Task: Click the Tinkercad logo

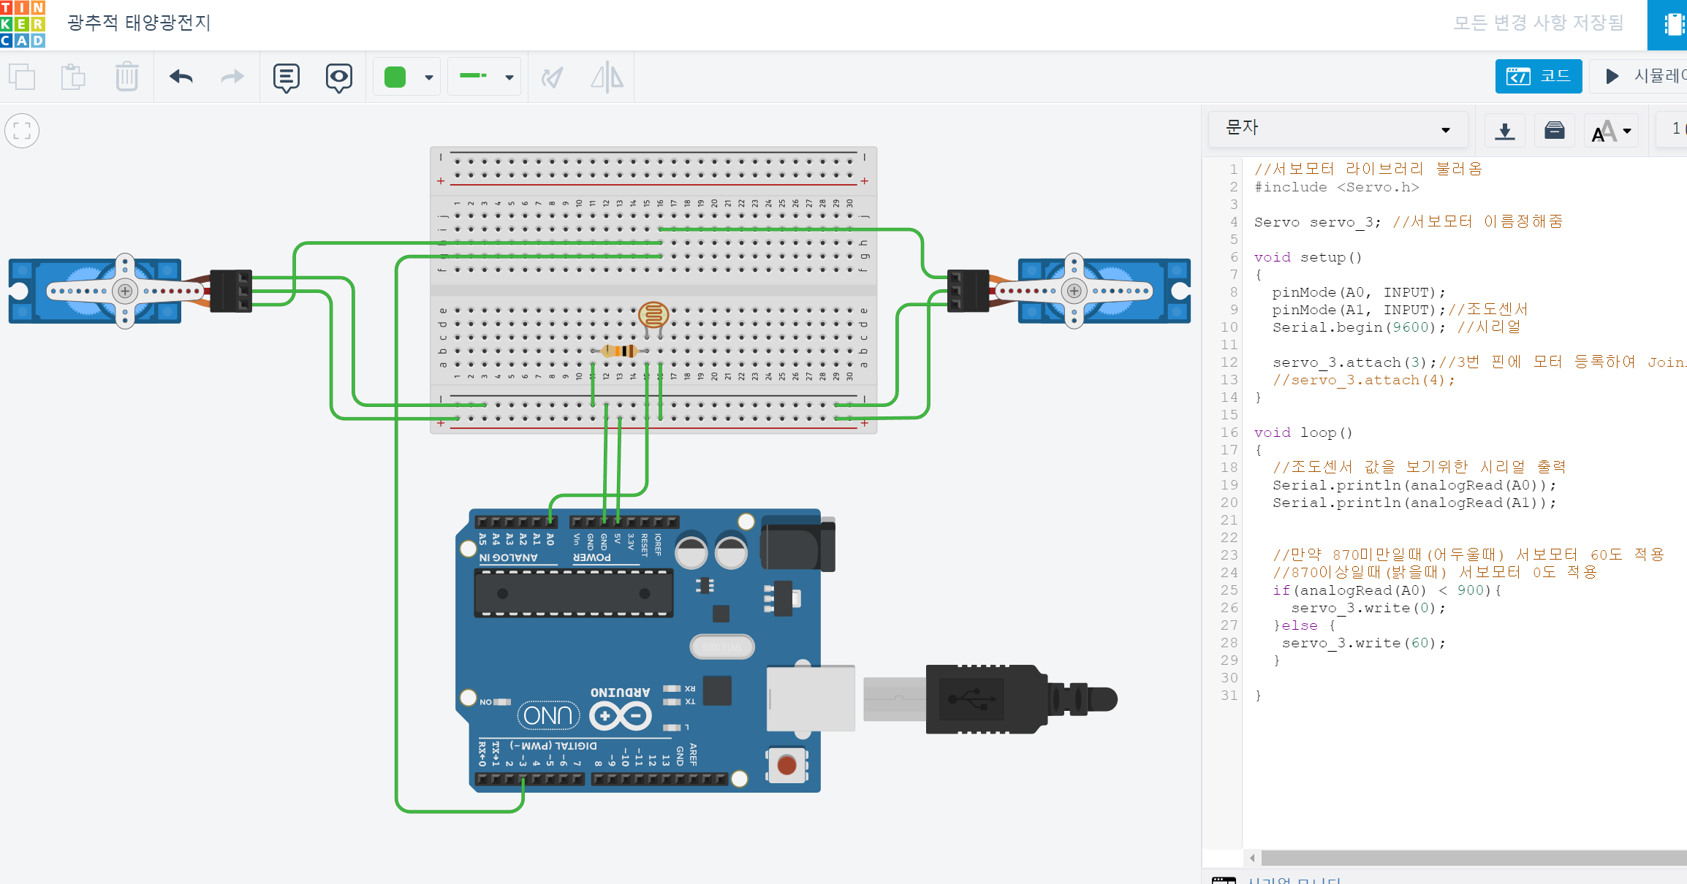Action: tap(23, 23)
